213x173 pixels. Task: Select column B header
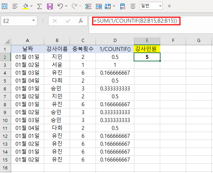pos(57,41)
